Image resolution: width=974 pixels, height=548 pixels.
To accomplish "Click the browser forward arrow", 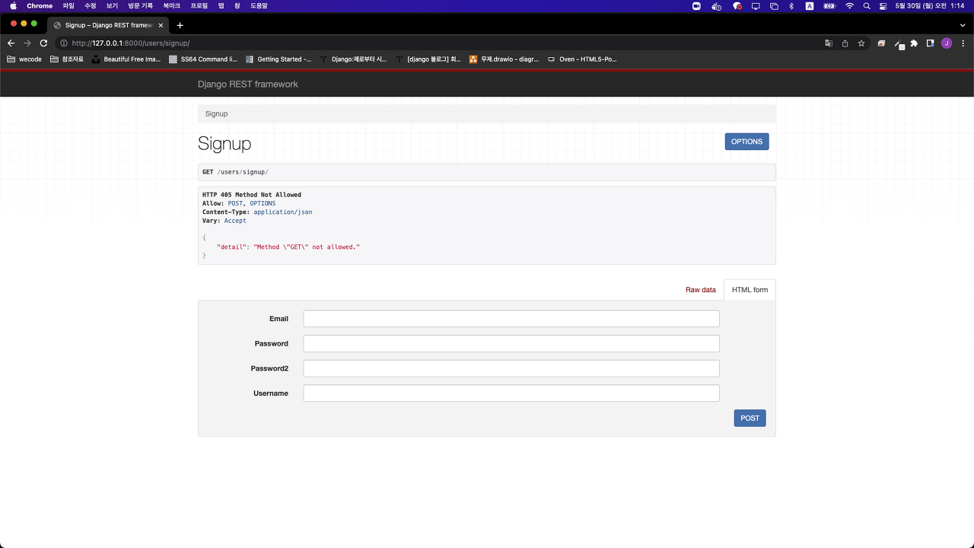I will click(x=27, y=43).
